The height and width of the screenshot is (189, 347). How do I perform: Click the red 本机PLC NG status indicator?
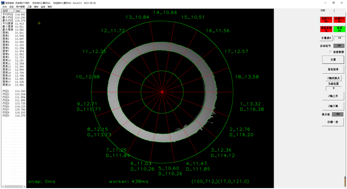click(326, 20)
